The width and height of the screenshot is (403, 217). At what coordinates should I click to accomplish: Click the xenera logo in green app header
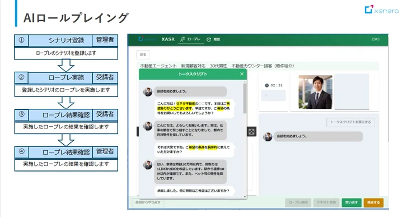[148, 39]
